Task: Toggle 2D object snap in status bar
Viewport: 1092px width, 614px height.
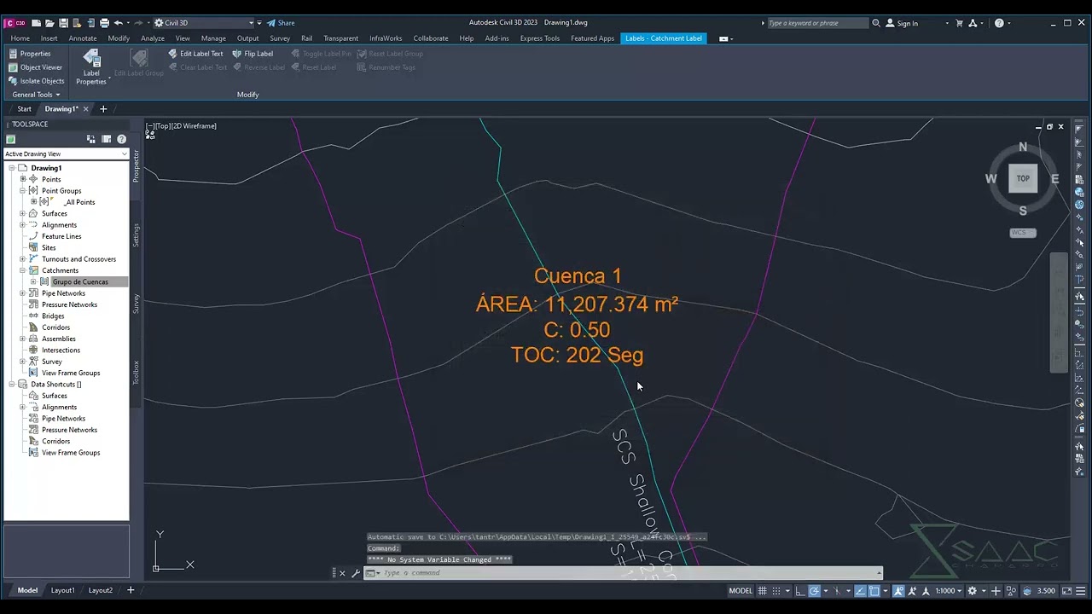Action: 874,591
